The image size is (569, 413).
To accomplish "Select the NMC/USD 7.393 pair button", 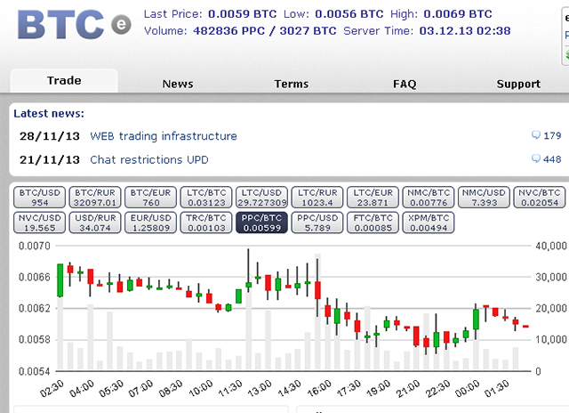I will click(484, 198).
